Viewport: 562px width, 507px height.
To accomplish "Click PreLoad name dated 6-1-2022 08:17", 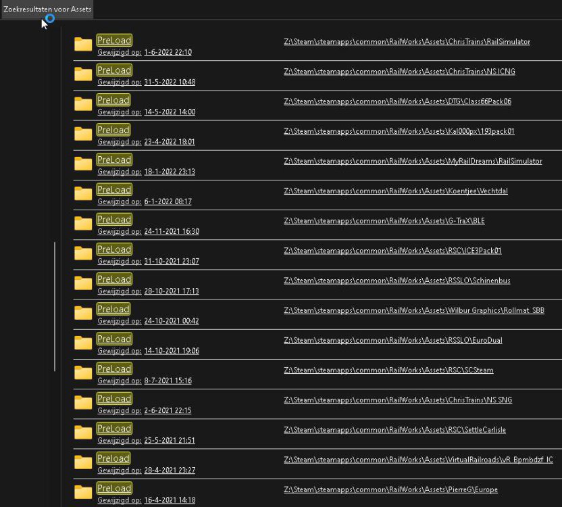I will pos(114,189).
